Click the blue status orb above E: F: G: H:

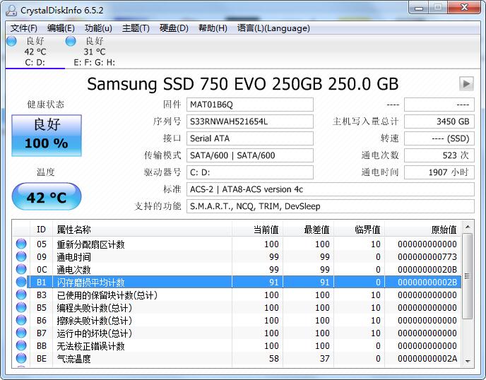71,41
